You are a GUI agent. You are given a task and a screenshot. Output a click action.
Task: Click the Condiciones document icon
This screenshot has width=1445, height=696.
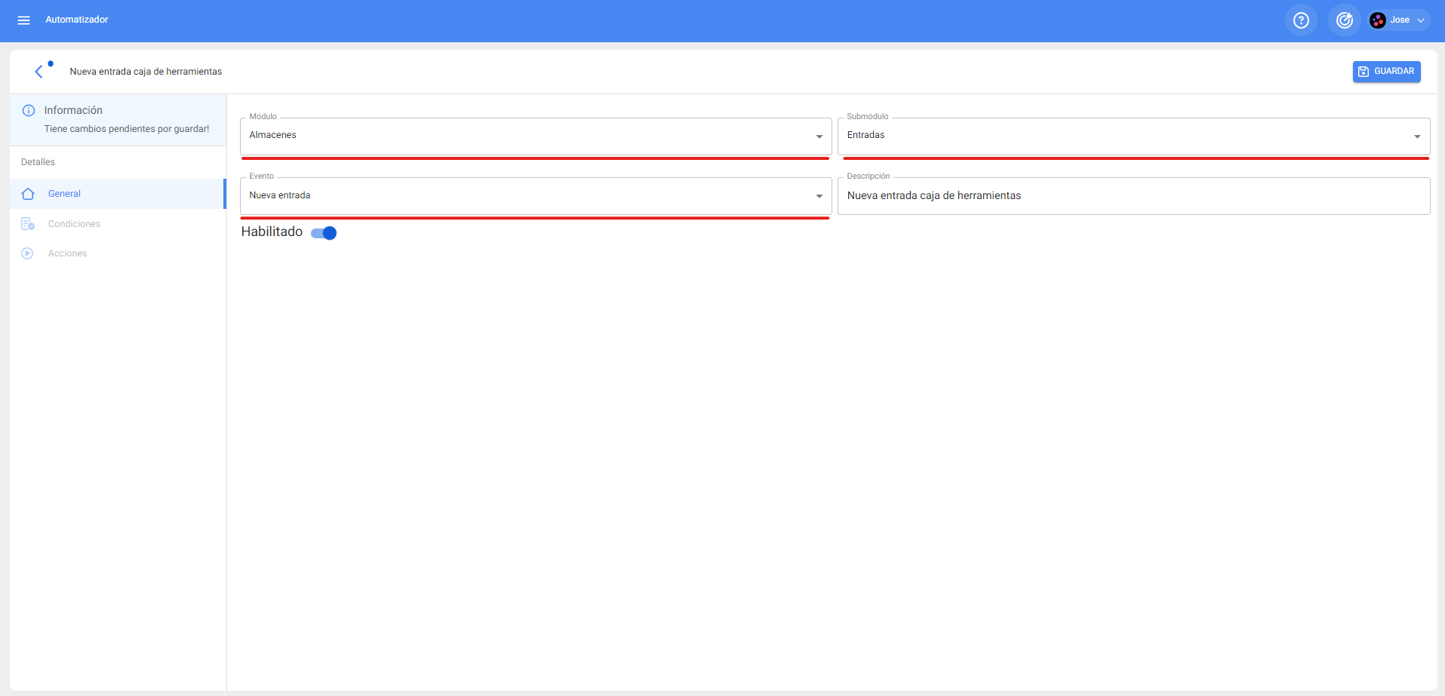(28, 224)
